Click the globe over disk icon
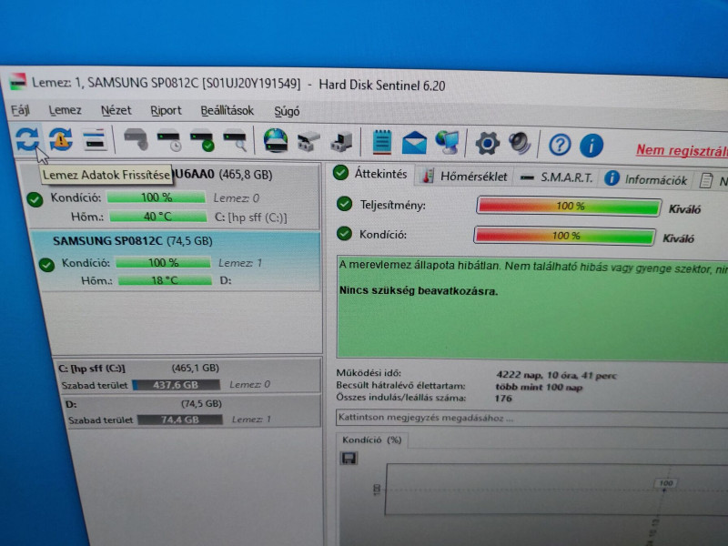Viewport: 728px width, 546px height. 276,141
